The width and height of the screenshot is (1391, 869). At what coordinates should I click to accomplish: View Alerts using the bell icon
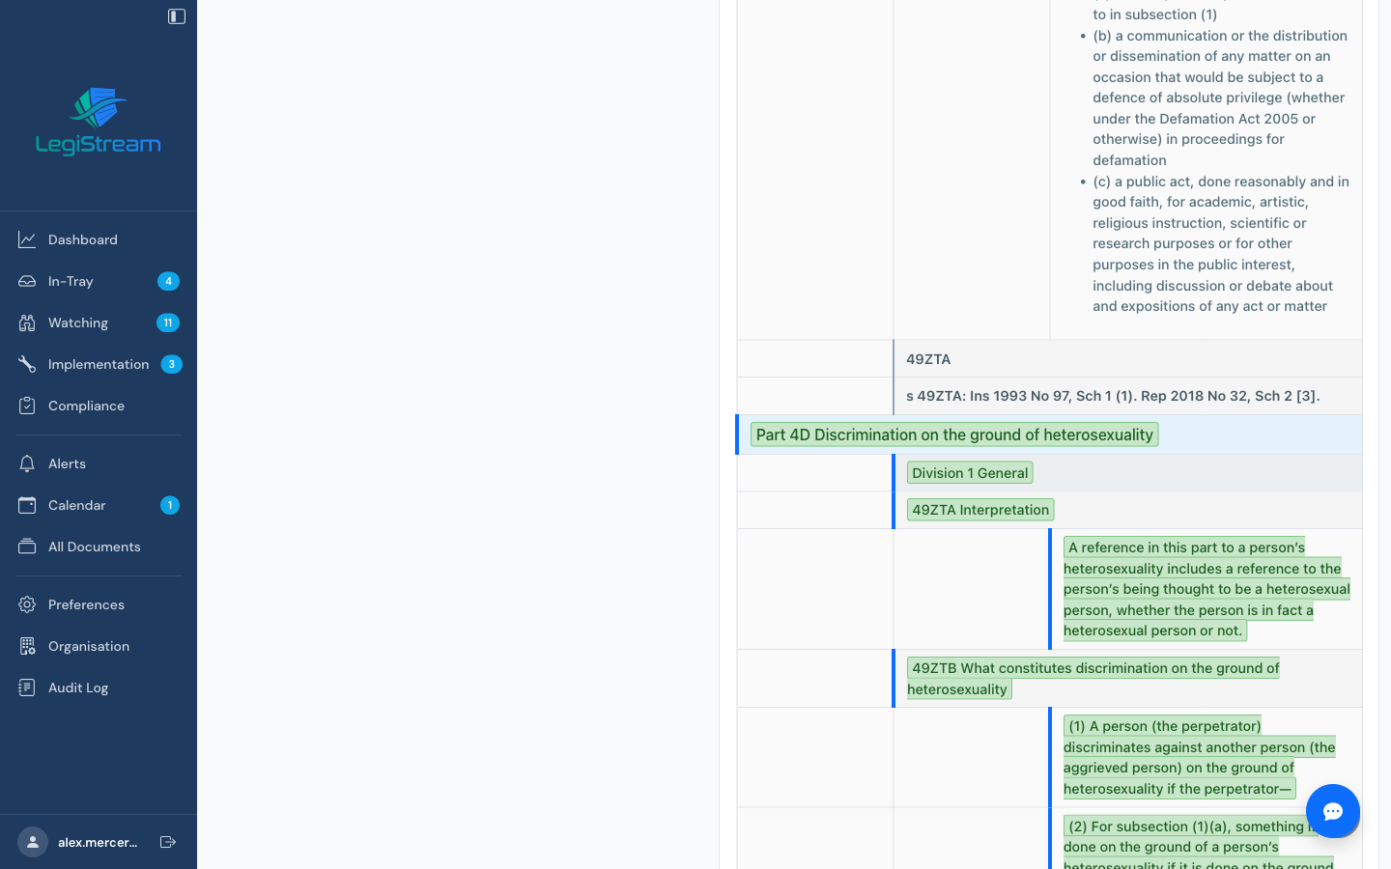(25, 463)
